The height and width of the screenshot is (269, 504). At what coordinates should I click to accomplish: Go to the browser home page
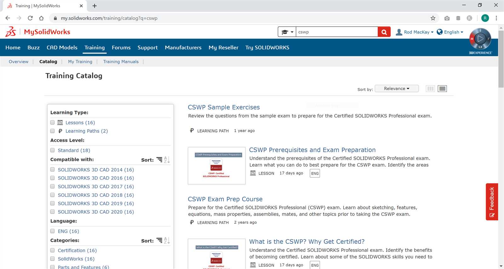41,18
